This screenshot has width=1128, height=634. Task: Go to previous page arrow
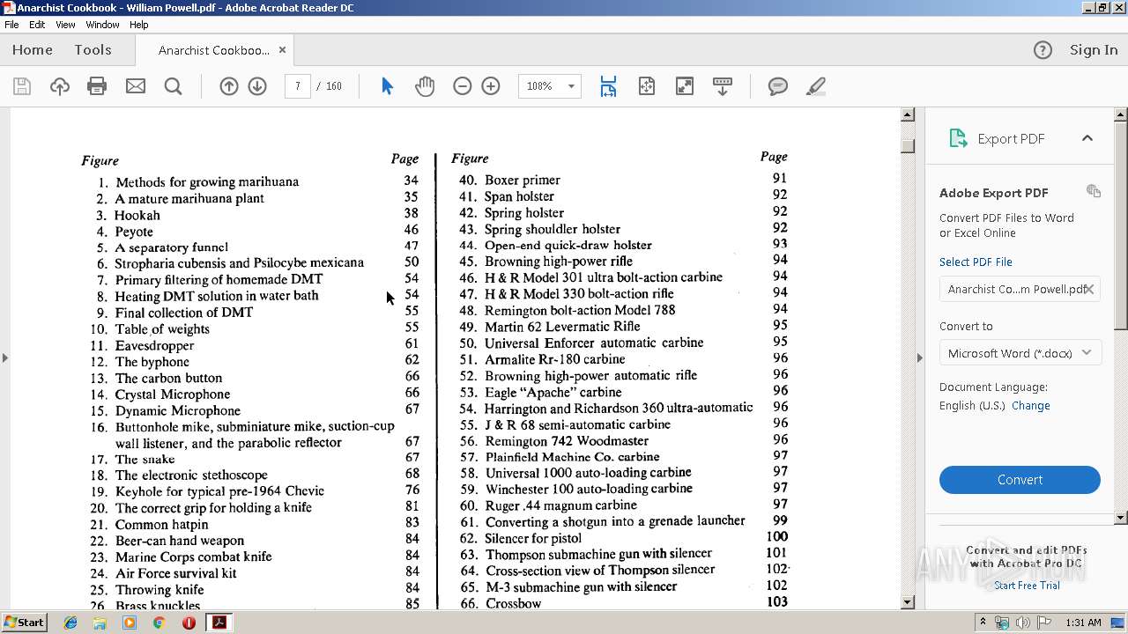(229, 86)
